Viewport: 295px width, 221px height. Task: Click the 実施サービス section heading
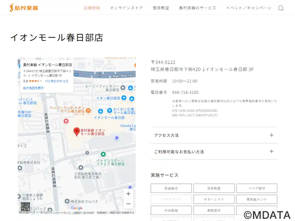pos(164,175)
